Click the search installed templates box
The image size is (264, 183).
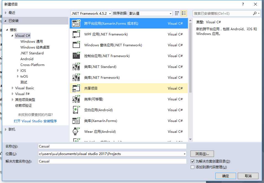pyautogui.click(x=223, y=13)
